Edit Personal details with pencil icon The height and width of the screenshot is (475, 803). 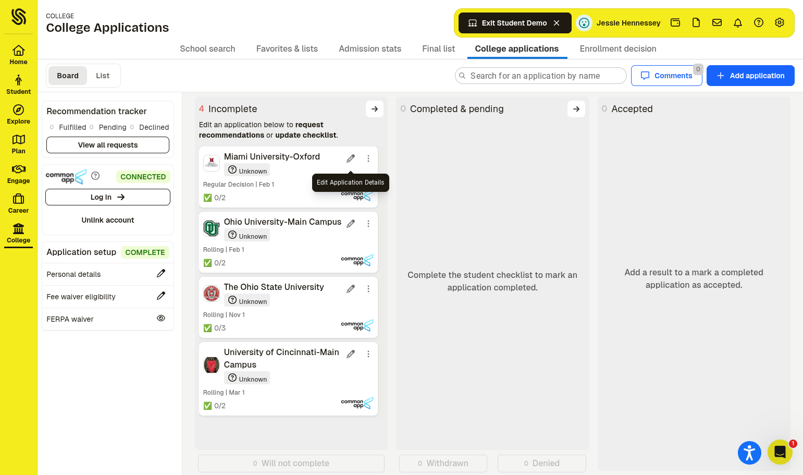[x=161, y=273]
